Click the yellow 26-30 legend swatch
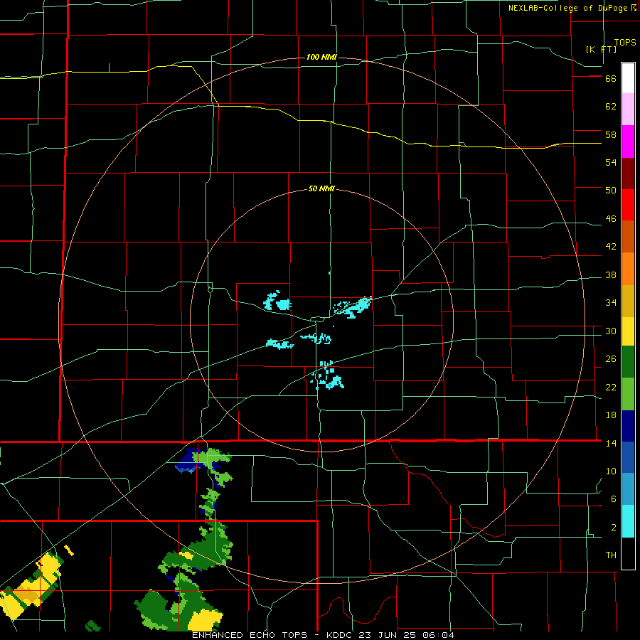 (628, 331)
